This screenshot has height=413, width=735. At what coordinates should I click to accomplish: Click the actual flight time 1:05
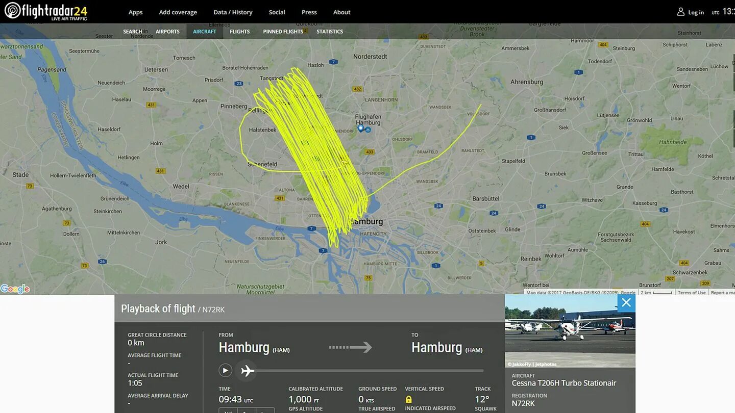click(135, 383)
